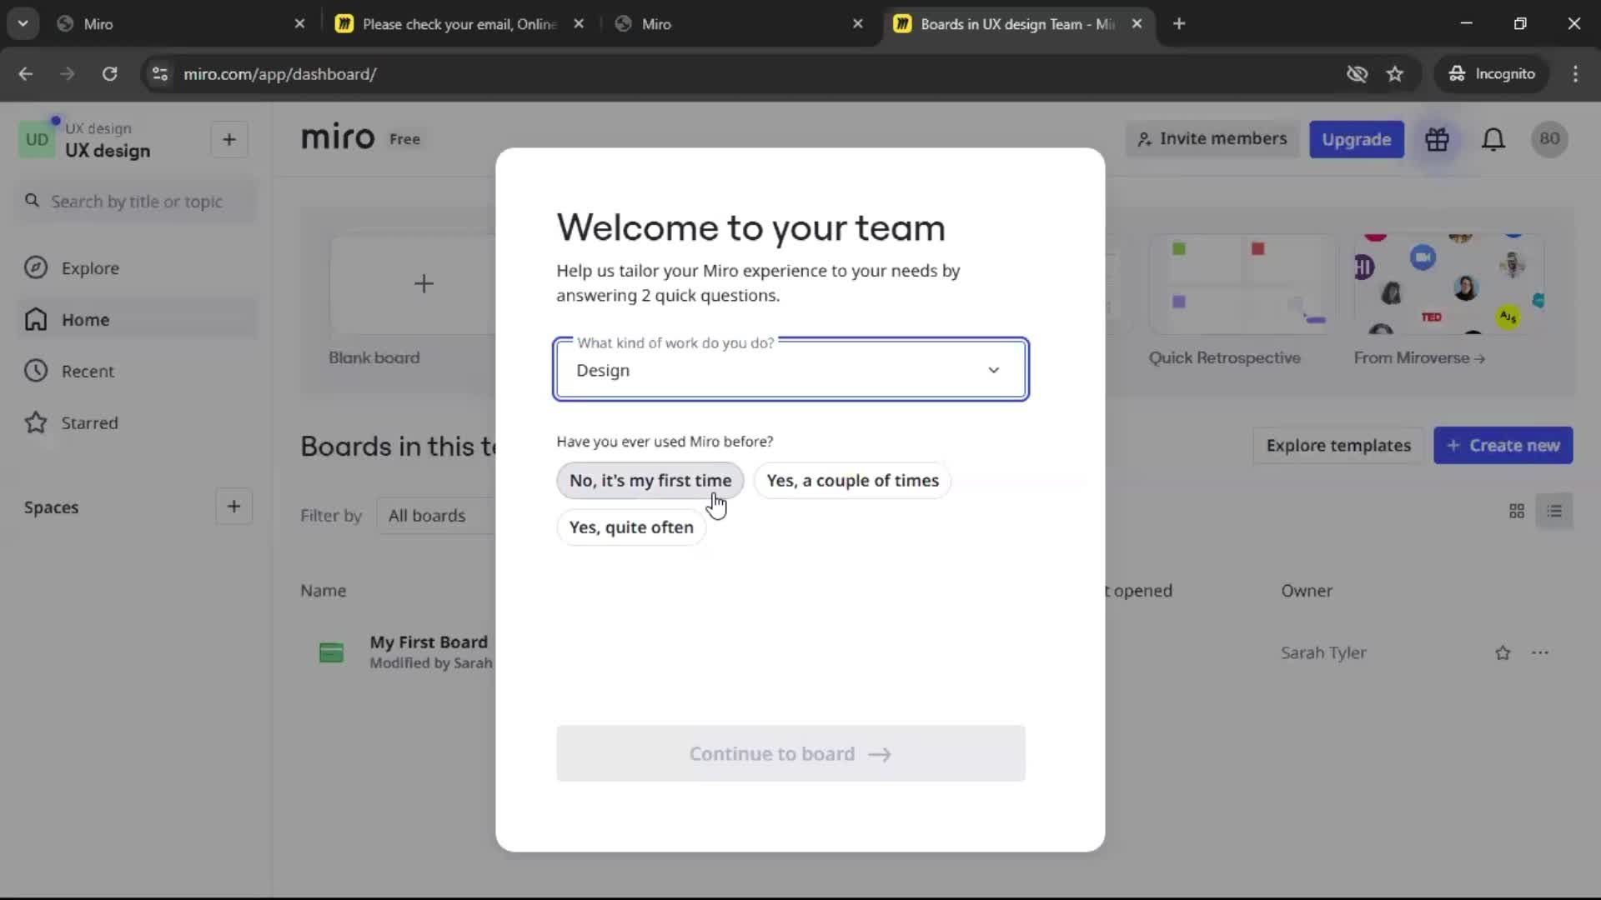Open Recent in sidebar
1601x900 pixels.
pos(138,372)
